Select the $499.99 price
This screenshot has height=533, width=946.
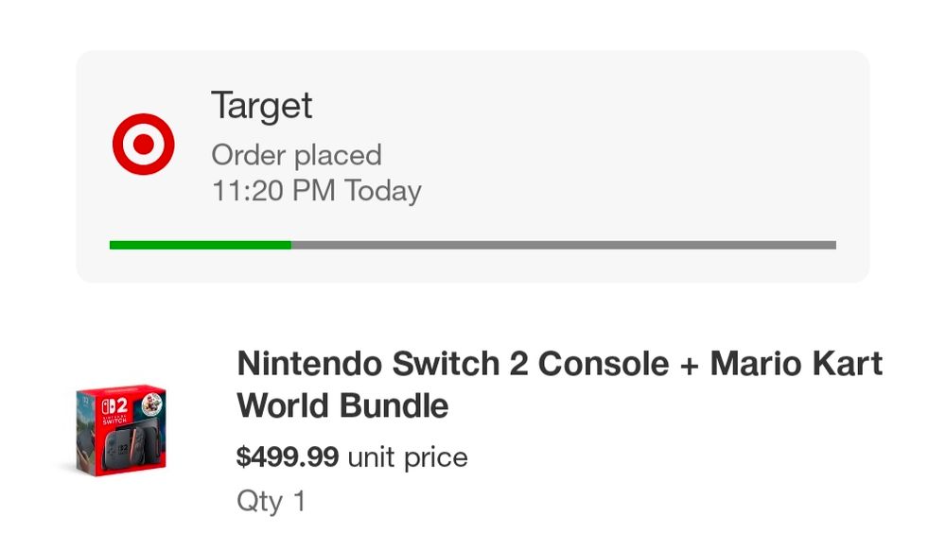tap(288, 457)
